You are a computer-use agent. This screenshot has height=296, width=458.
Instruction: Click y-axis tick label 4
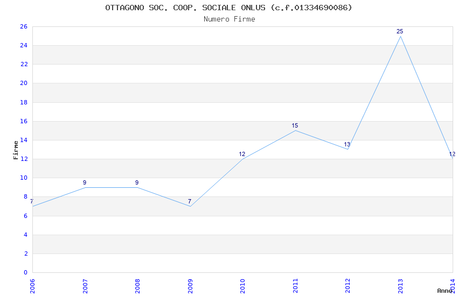click(25, 235)
